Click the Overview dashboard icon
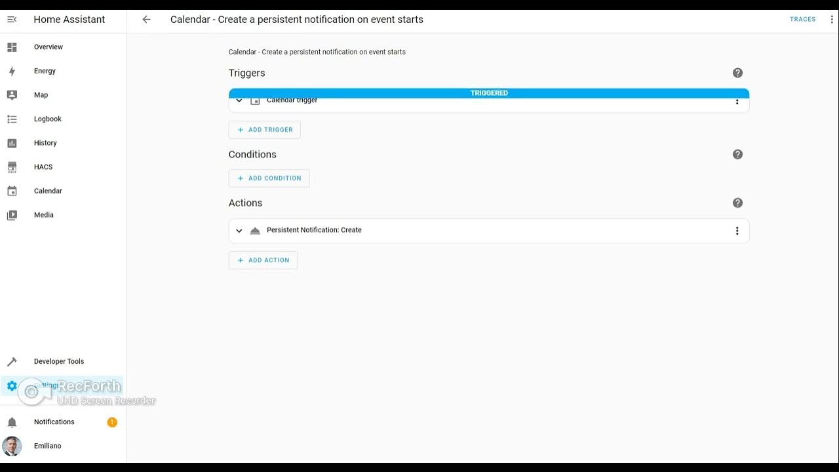839x472 pixels. (x=12, y=47)
